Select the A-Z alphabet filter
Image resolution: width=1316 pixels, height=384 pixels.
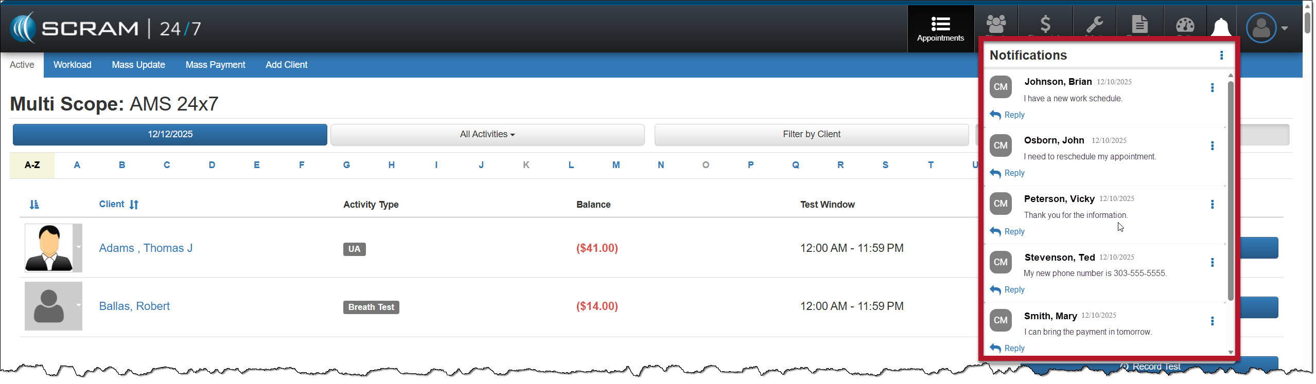tap(32, 165)
